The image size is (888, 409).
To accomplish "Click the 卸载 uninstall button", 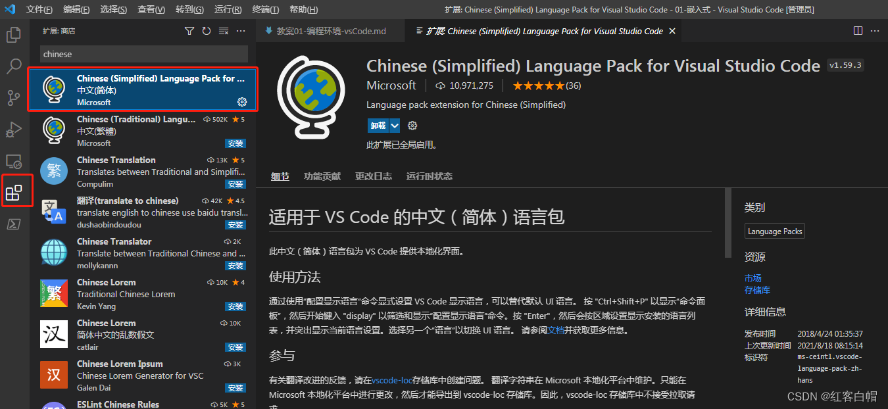I will point(379,125).
